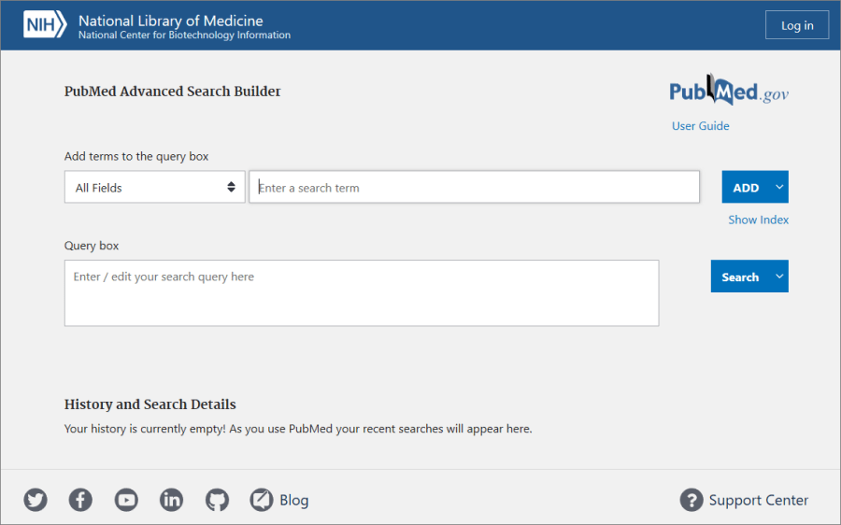Viewport: 841px width, 525px height.
Task: Open the Support Center link
Action: pyautogui.click(x=759, y=501)
